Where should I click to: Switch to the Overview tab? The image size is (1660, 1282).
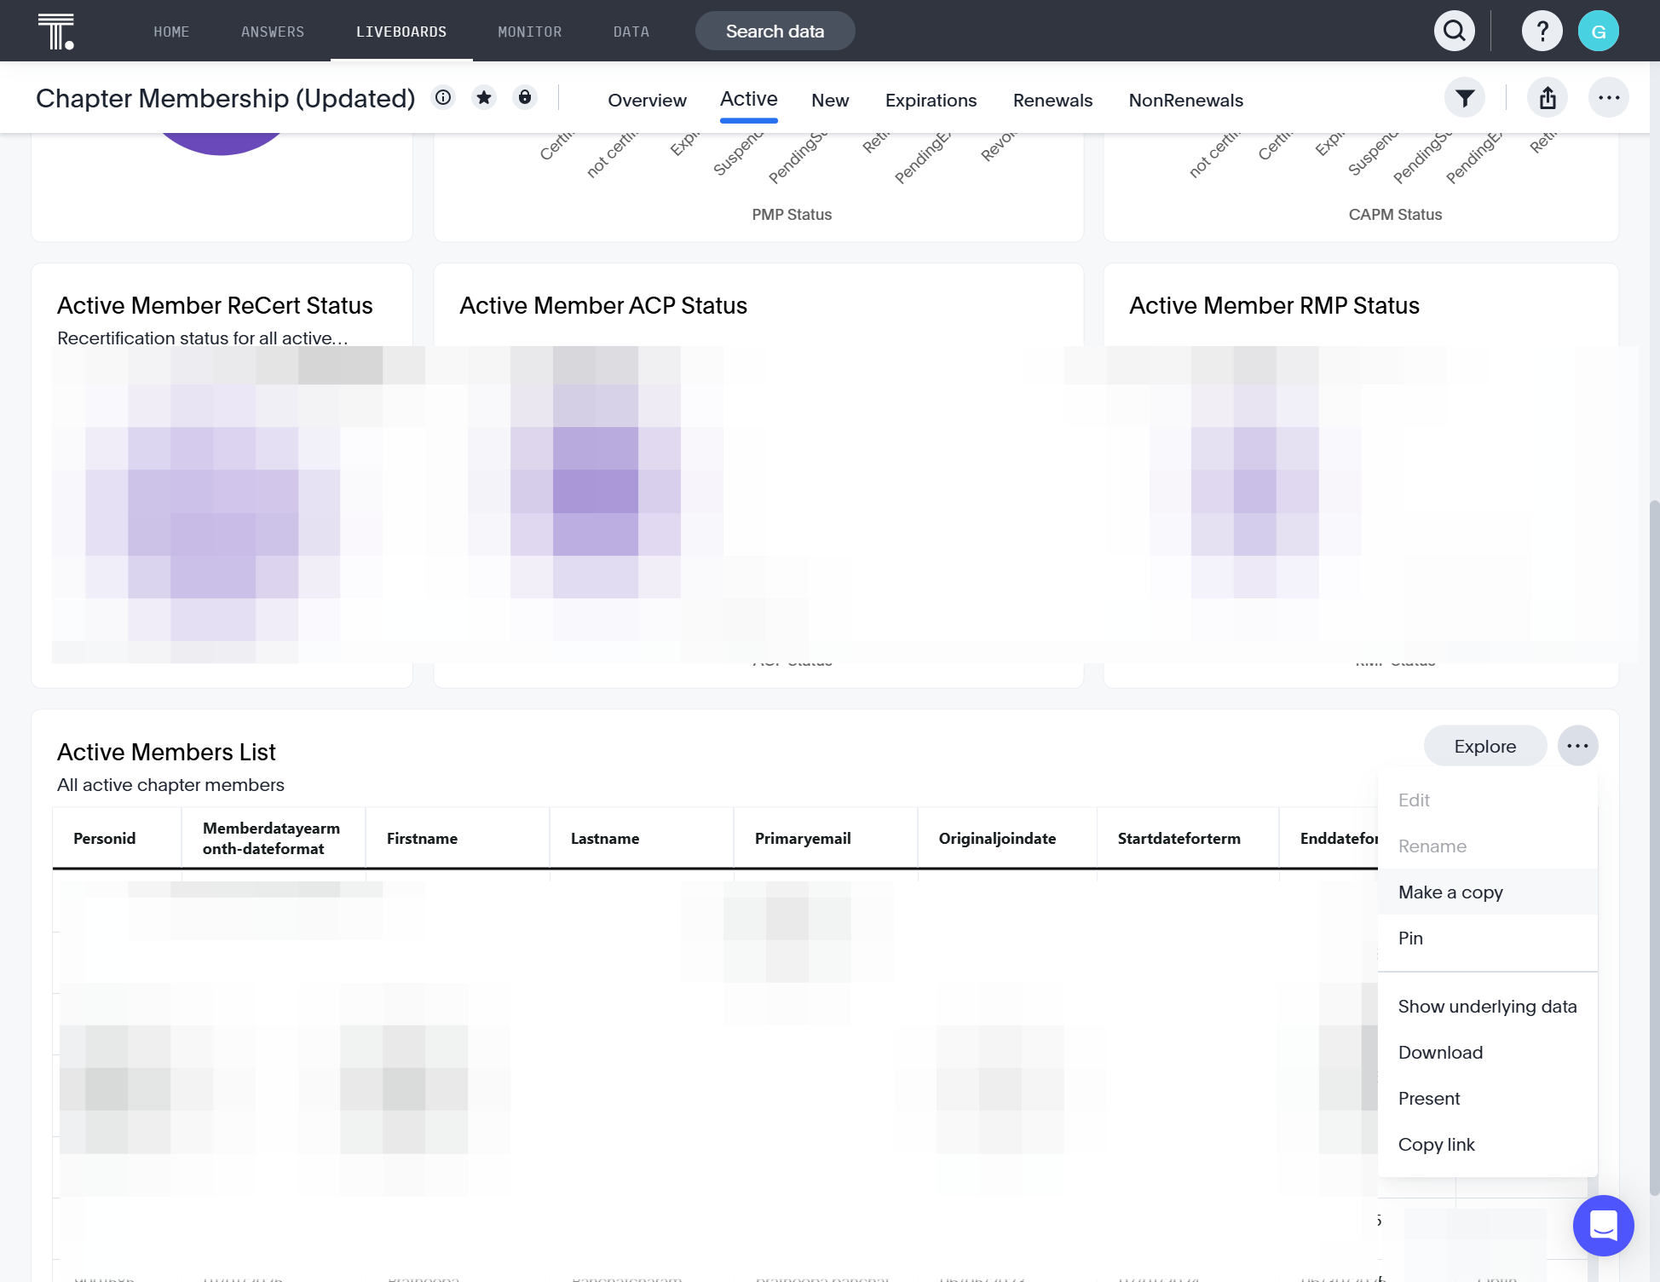[x=647, y=100]
